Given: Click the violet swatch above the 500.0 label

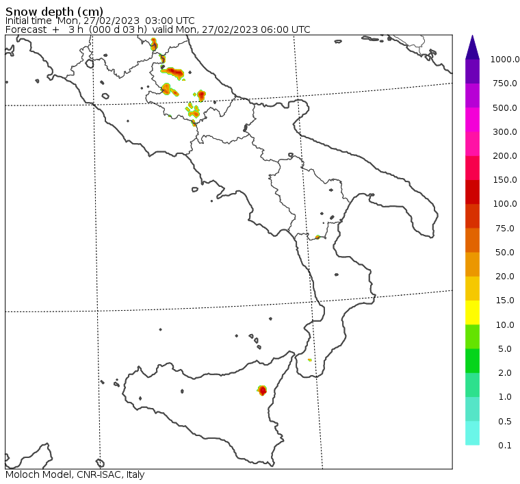Looking at the screenshot, I should pyautogui.click(x=472, y=96).
